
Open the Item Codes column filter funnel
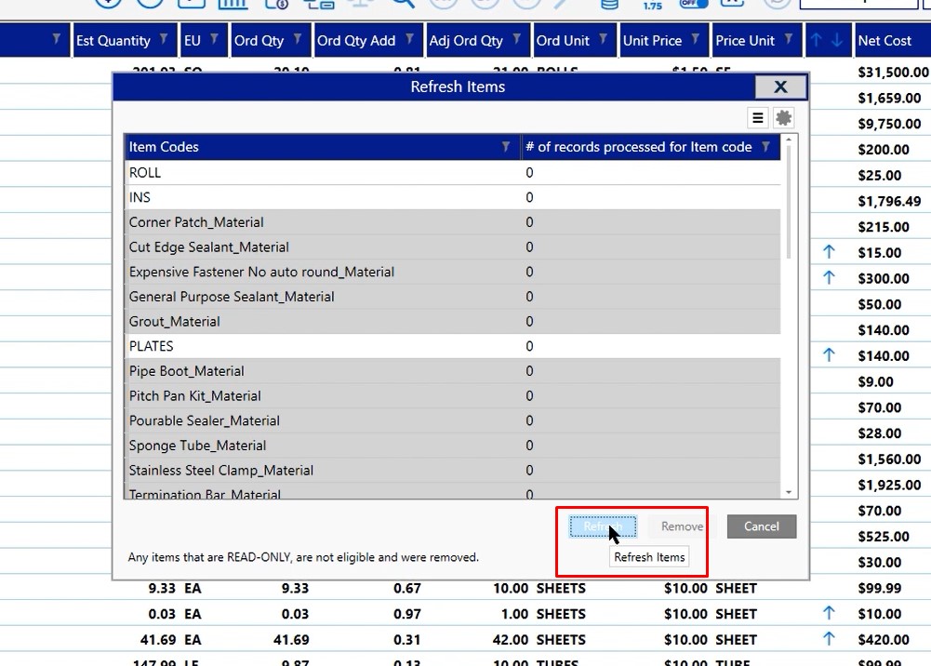click(x=506, y=147)
